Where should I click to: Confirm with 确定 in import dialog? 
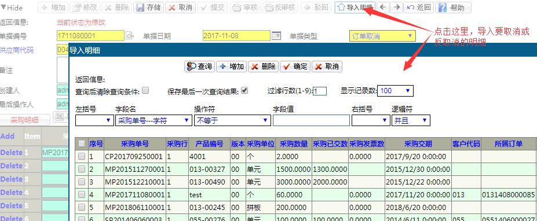(x=295, y=67)
